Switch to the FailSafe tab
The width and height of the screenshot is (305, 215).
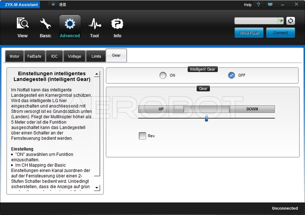pos(34,56)
